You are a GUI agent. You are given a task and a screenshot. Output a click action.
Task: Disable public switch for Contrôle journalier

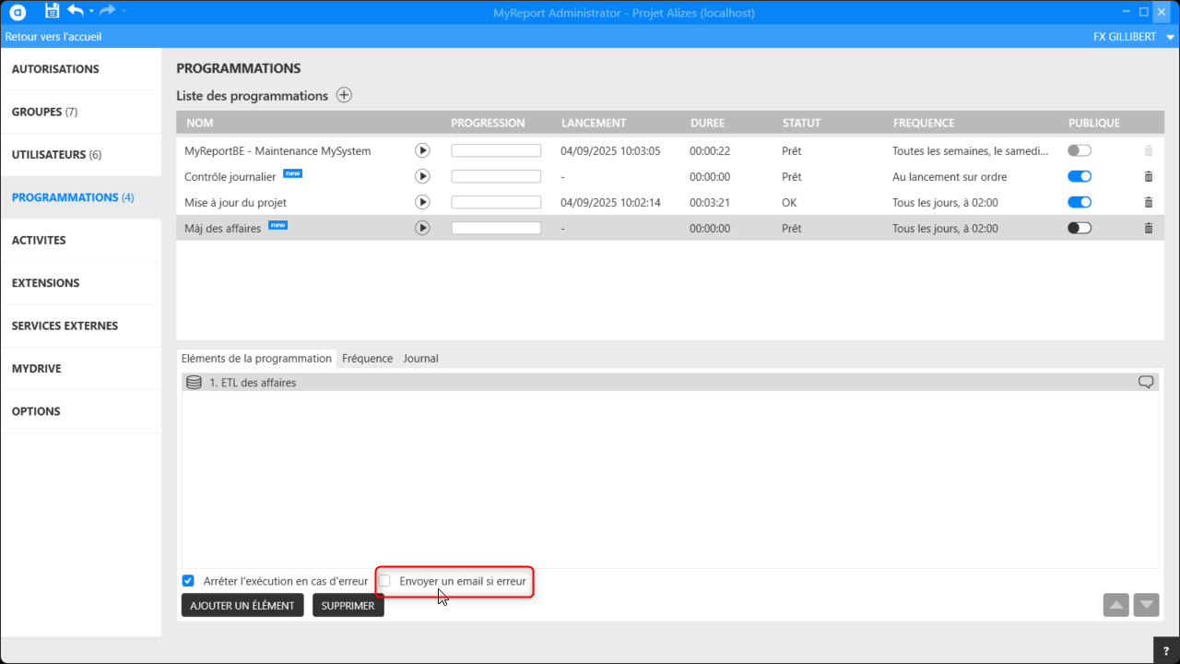tap(1079, 176)
